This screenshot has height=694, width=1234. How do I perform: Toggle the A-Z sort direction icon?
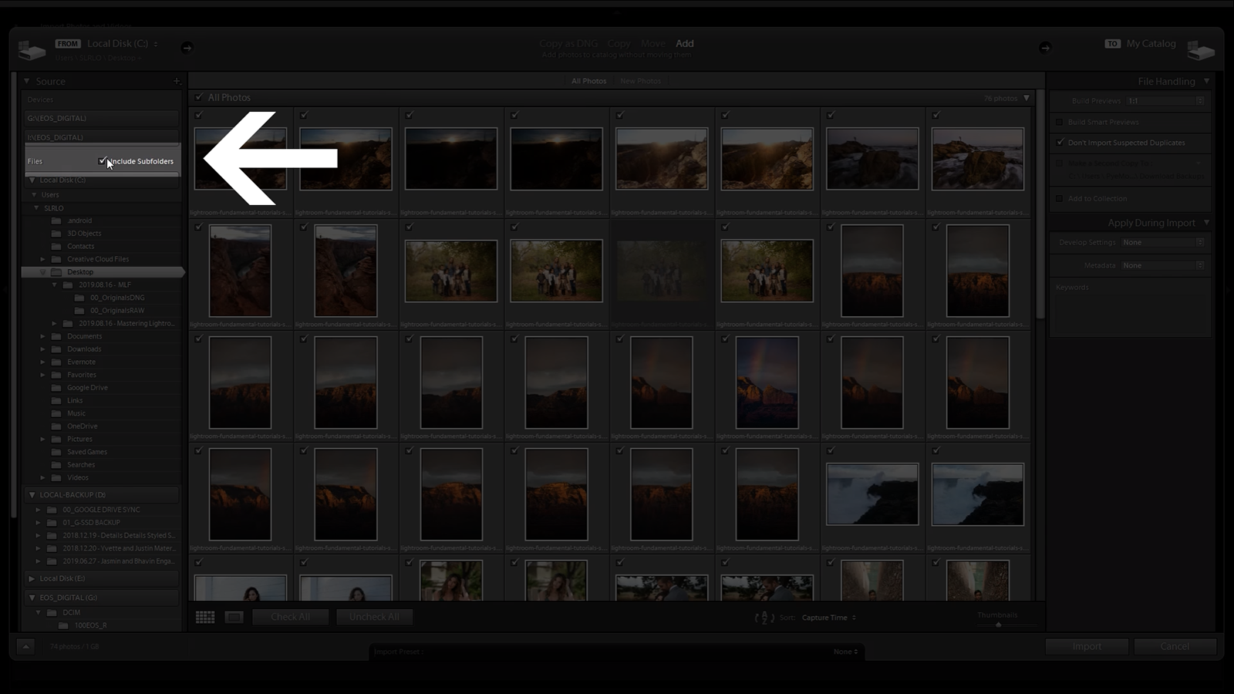pos(764,617)
